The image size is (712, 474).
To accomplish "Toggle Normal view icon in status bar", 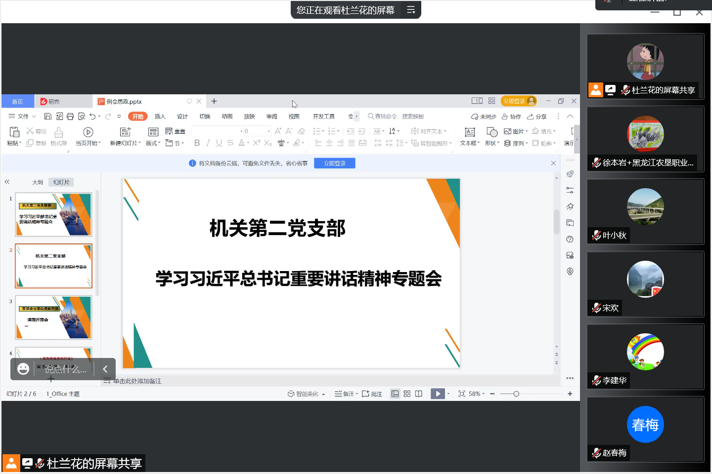I will click(395, 394).
